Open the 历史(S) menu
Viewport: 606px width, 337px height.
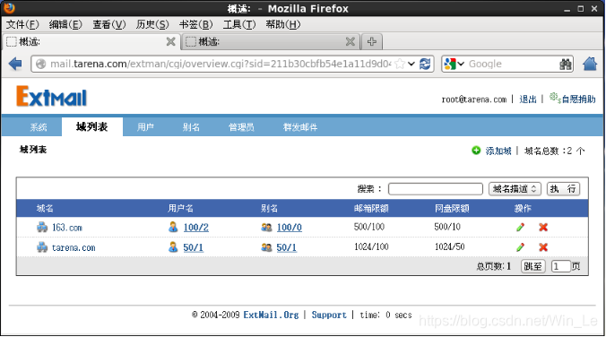click(152, 25)
